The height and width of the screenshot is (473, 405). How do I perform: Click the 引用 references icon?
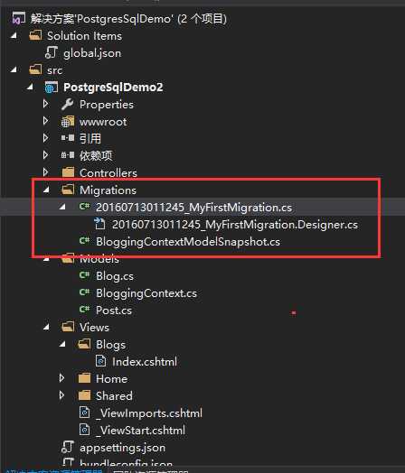tap(67, 138)
